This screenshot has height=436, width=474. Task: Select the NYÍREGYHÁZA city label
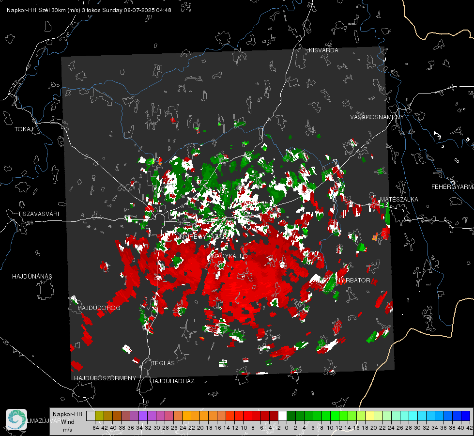click(202, 236)
